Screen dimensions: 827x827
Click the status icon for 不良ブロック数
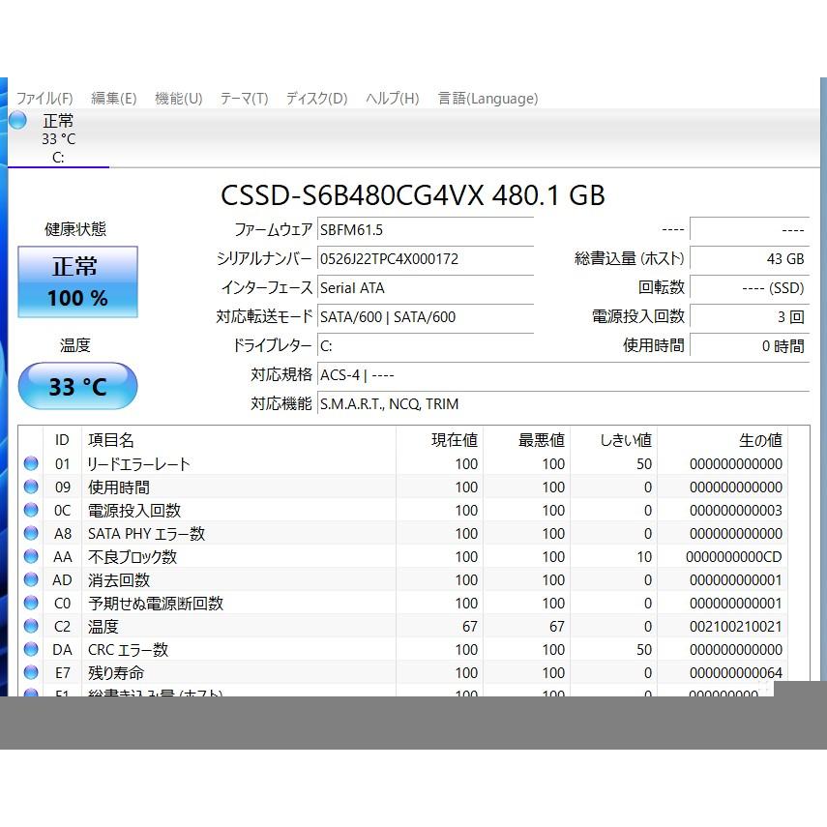[31, 557]
